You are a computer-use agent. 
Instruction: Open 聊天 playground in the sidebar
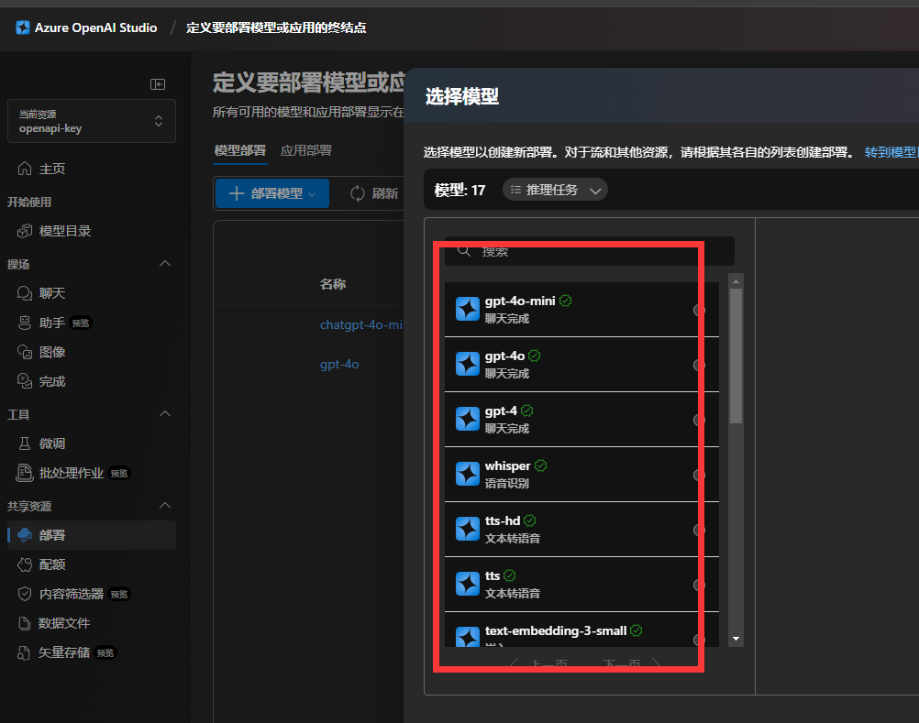[x=92, y=293]
